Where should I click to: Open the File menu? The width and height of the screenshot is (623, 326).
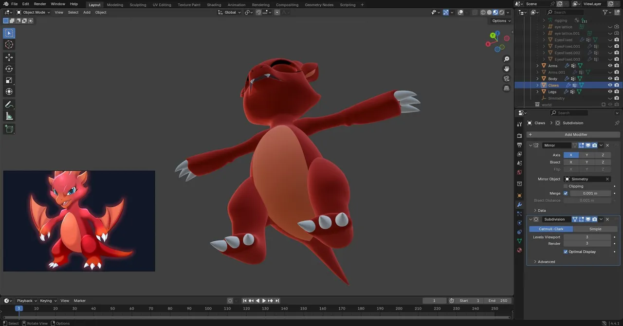(x=15, y=4)
